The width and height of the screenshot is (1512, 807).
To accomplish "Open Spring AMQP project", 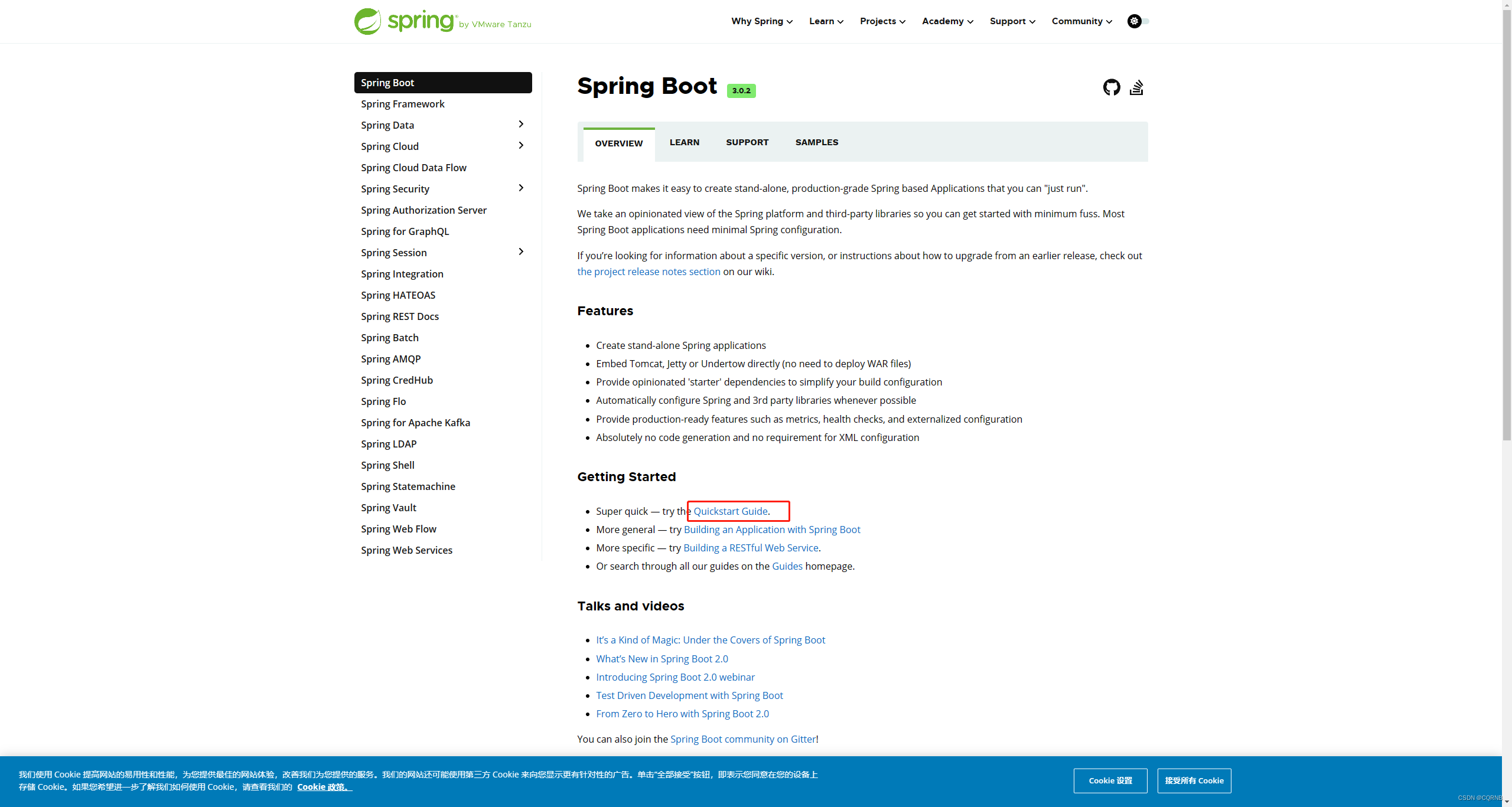I will (390, 359).
